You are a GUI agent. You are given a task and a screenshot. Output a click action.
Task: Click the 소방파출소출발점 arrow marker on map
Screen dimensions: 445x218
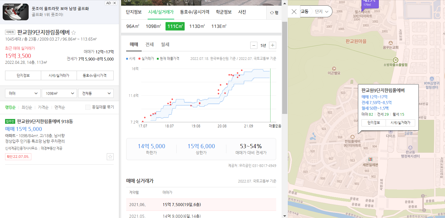click(x=395, y=60)
